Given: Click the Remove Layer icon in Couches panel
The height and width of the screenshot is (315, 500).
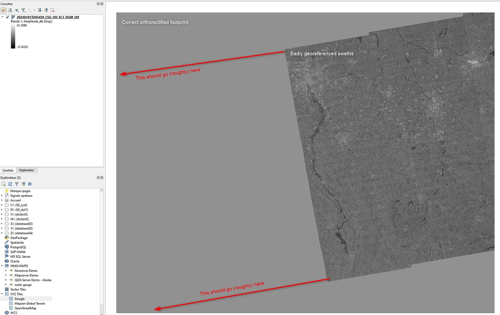Looking at the screenshot, I should click(52, 10).
